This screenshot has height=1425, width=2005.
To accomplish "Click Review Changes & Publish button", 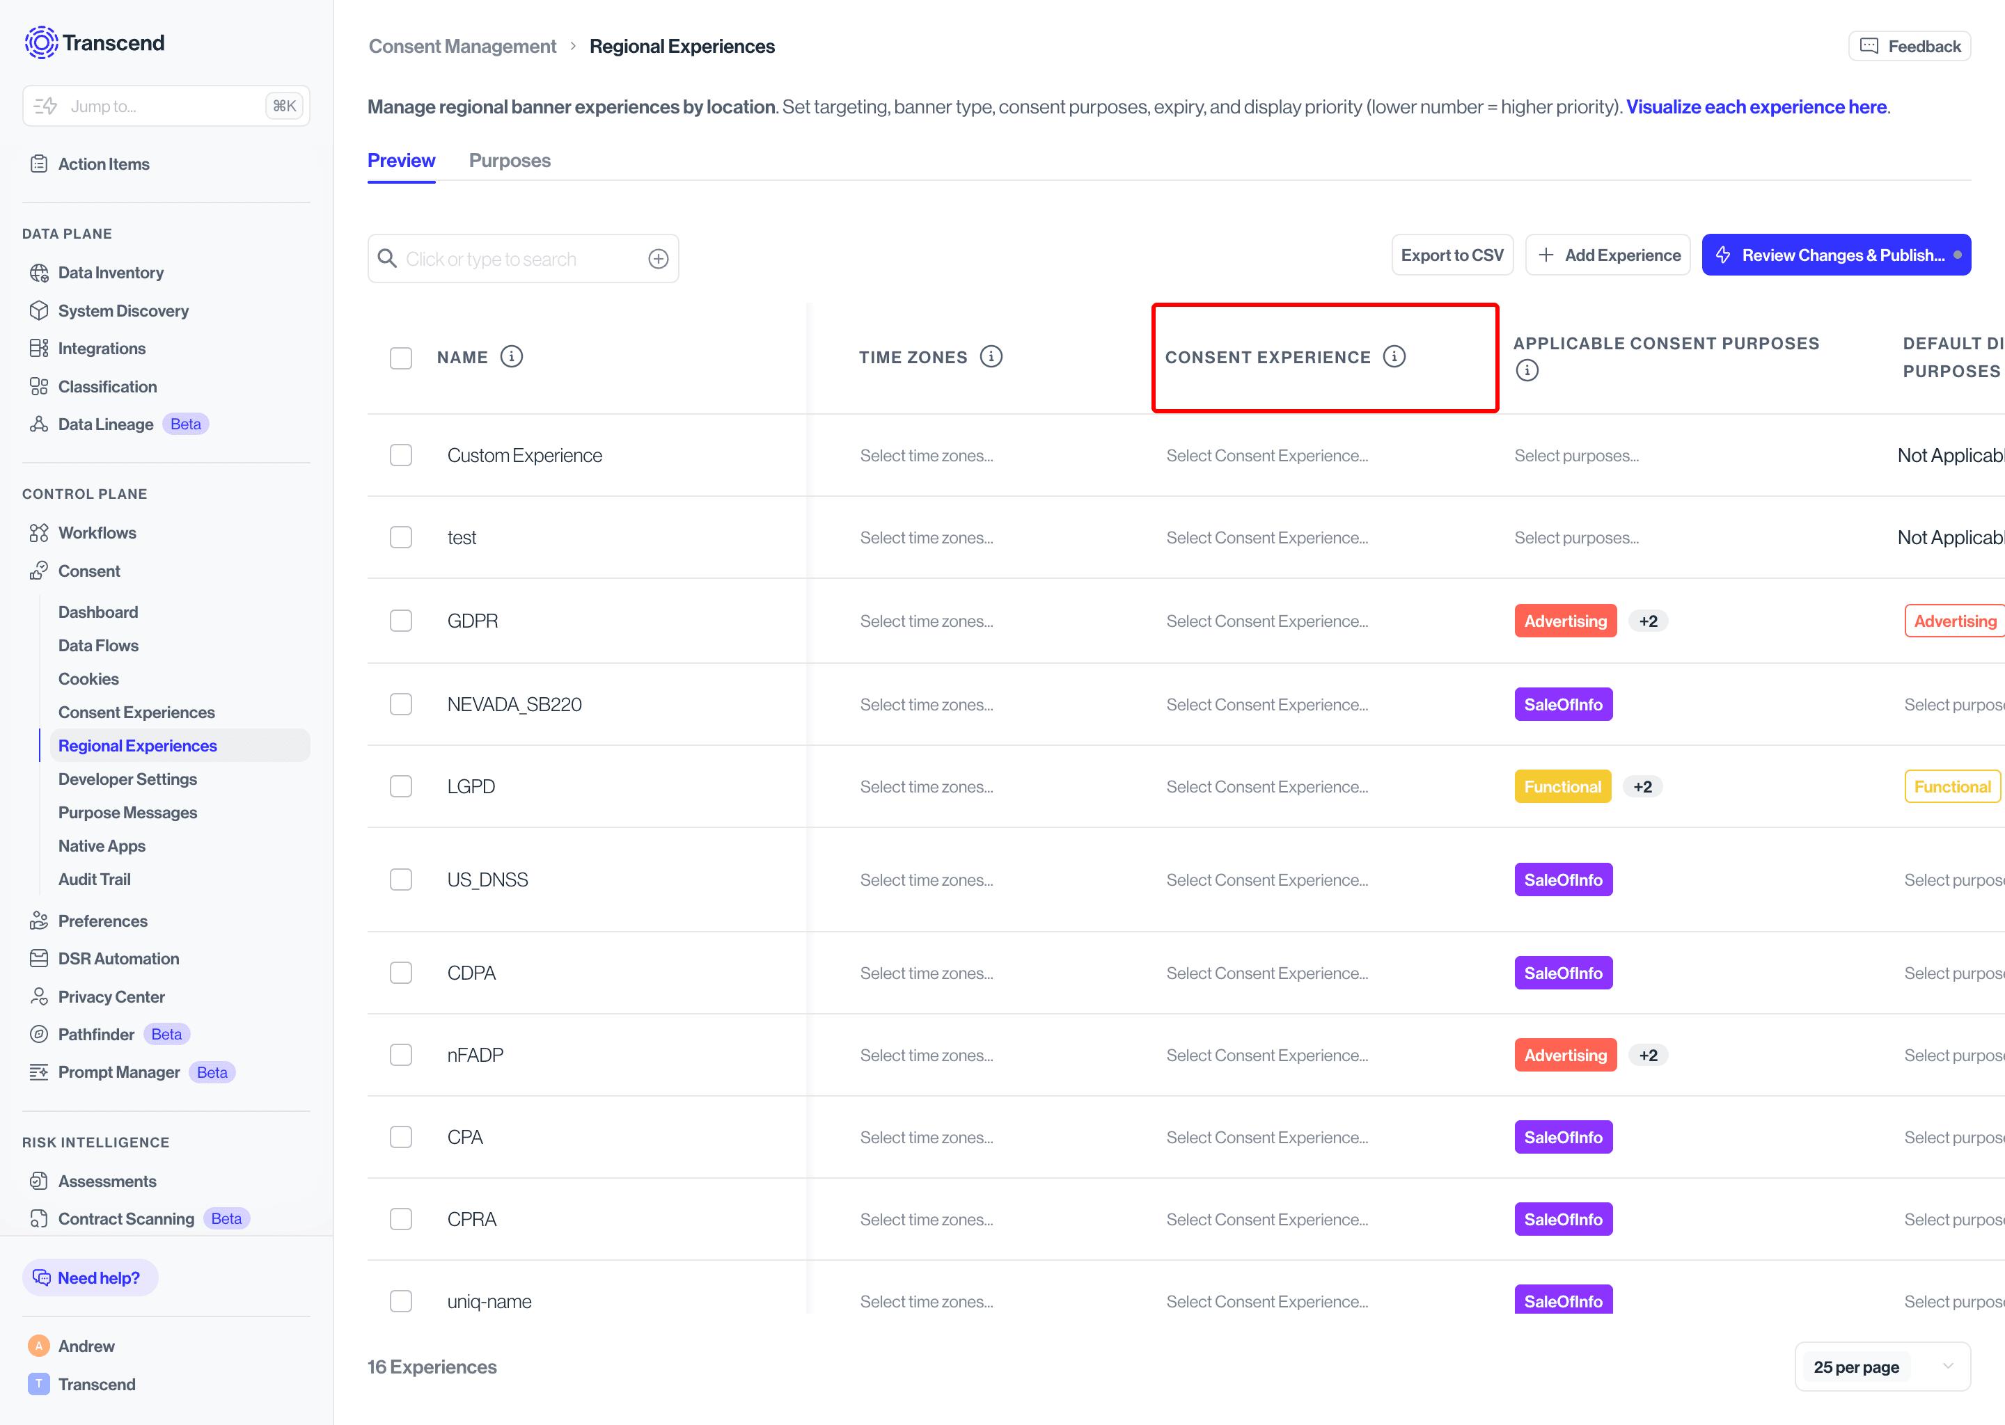I will click(1837, 255).
